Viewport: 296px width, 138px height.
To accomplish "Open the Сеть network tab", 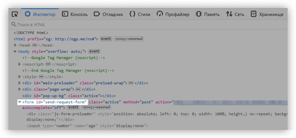I will 235,14.
